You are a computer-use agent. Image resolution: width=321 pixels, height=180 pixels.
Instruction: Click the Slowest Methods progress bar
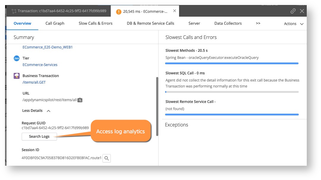click(232, 63)
